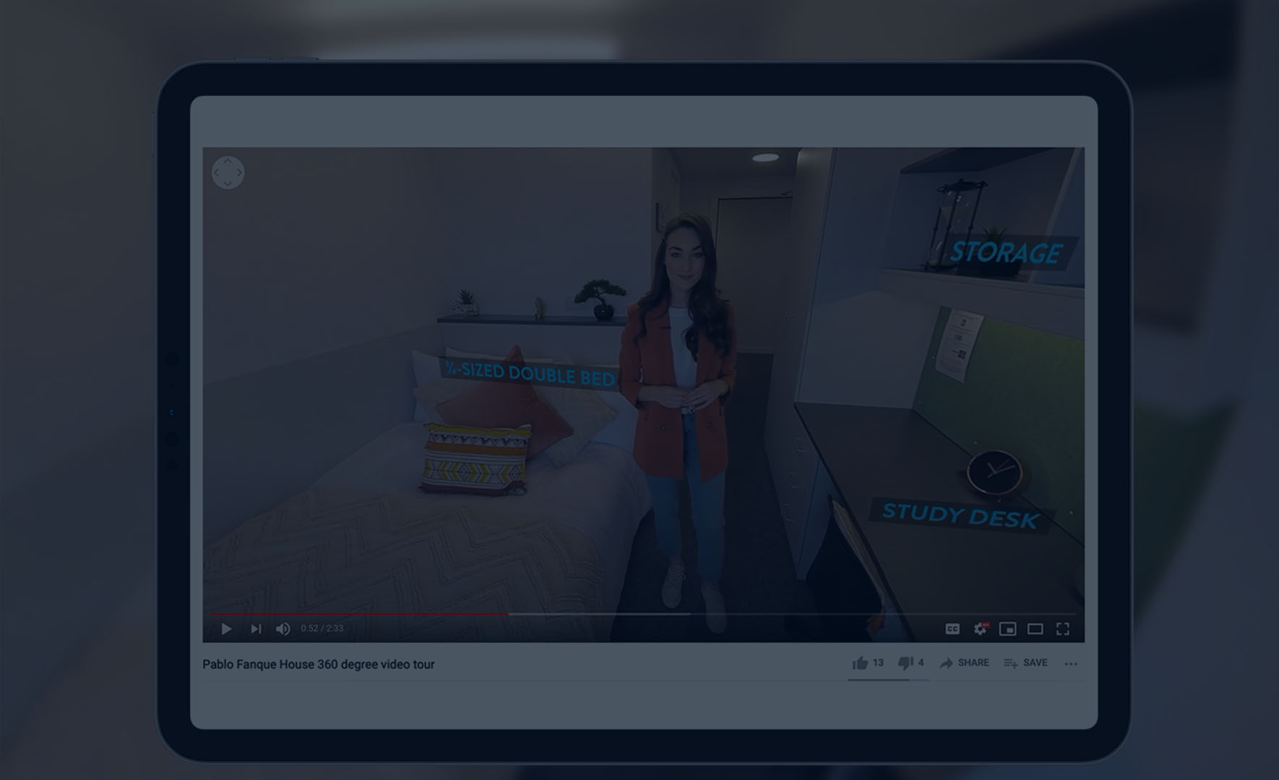Click the 0:52 / 2:33 timestamp display
The image size is (1279, 780).
click(x=322, y=629)
